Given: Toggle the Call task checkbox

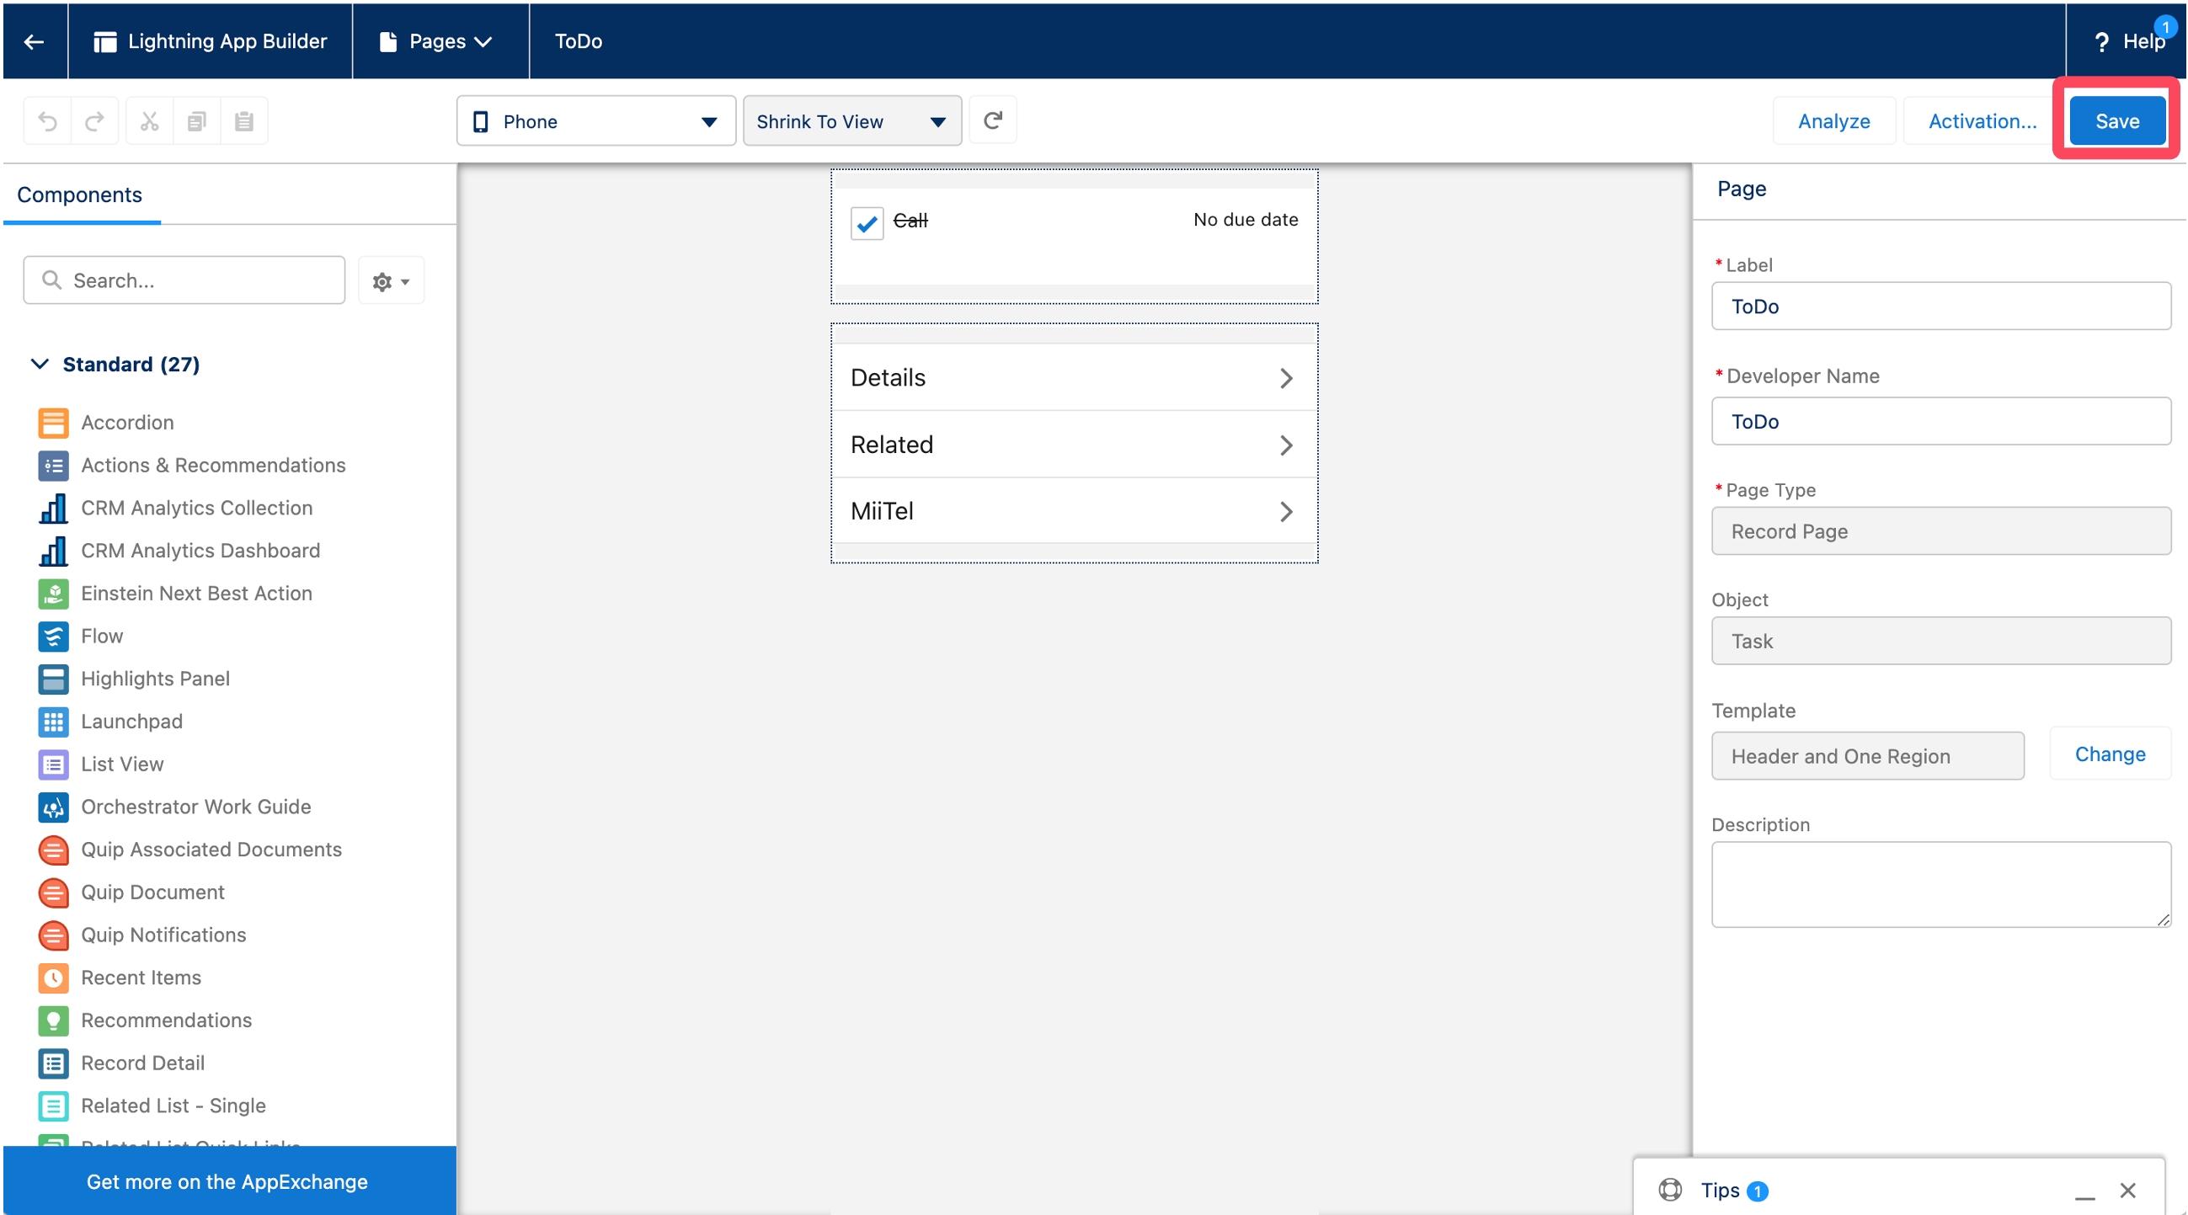Looking at the screenshot, I should pos(867,223).
